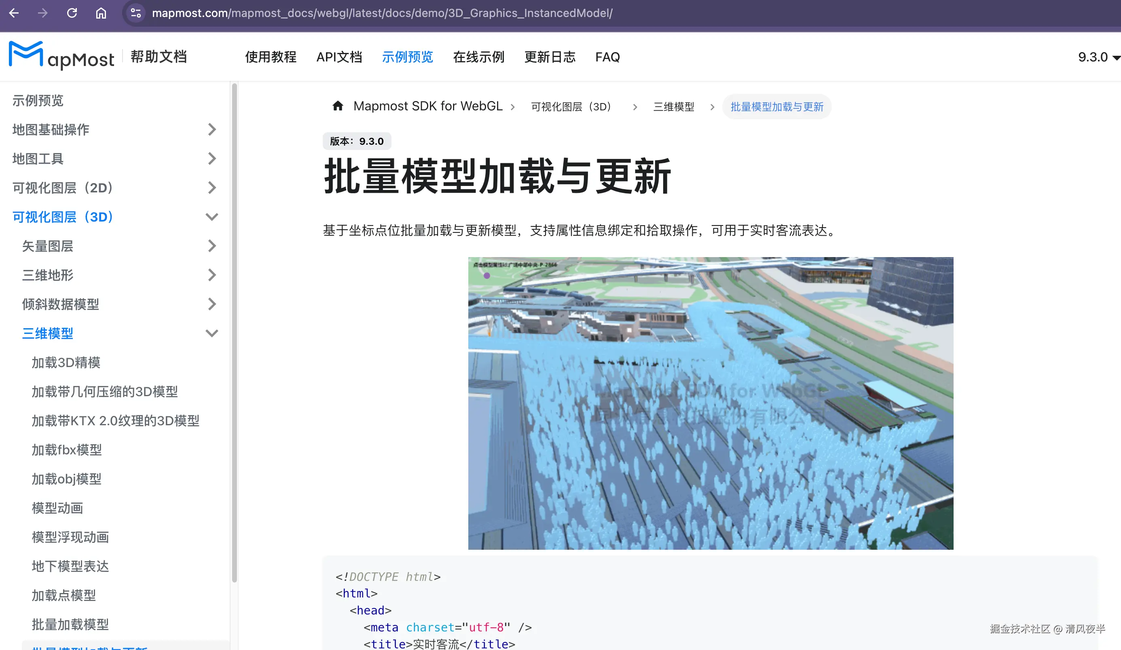Open site information icon in address bar
Screen dimensions: 1121x650
coord(136,13)
